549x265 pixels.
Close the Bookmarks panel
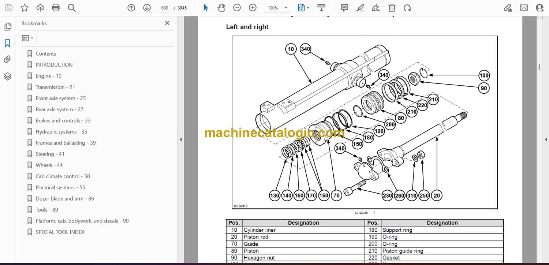(167, 23)
